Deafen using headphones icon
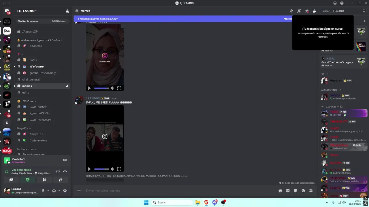This screenshot has width=369, height=207. pos(54,191)
